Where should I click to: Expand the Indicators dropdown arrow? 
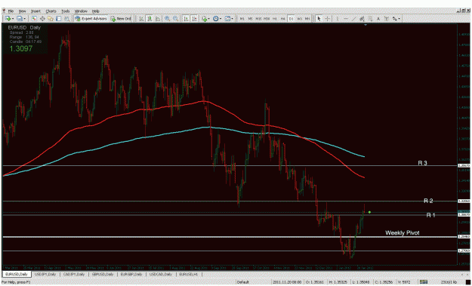pos(209,19)
